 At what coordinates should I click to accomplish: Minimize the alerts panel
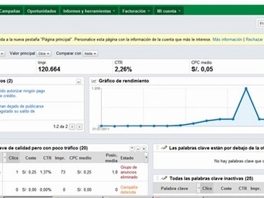coord(79,81)
